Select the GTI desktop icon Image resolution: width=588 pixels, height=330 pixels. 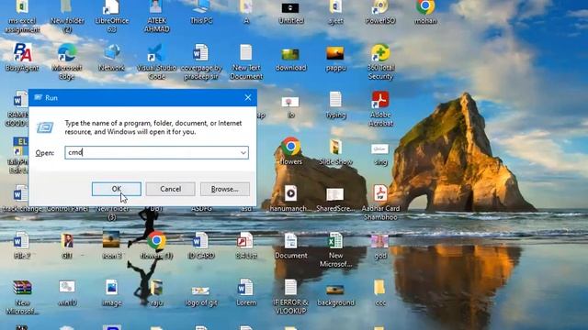click(67, 246)
